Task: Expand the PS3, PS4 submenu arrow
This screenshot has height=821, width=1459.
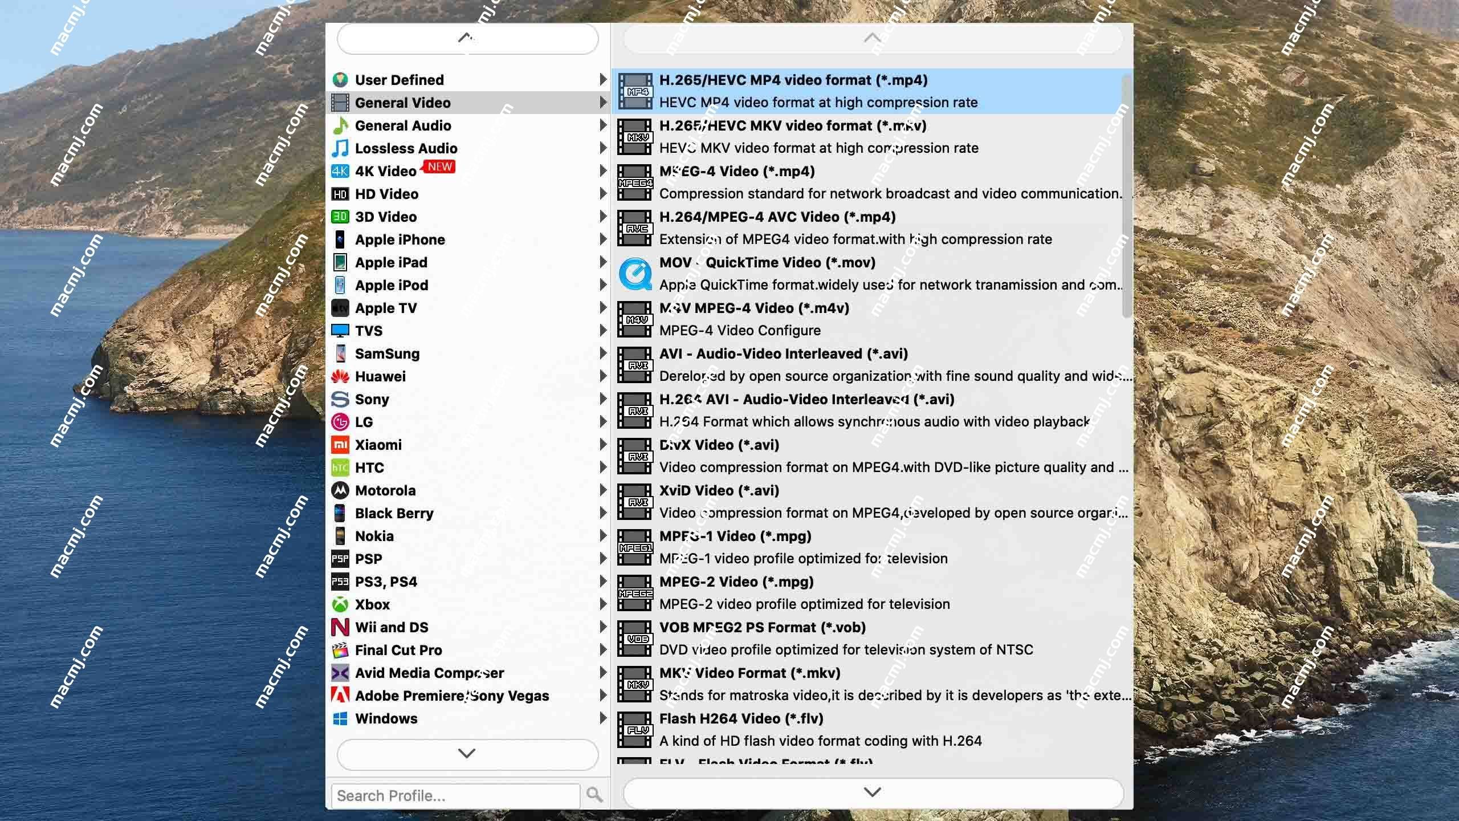Action: tap(603, 582)
